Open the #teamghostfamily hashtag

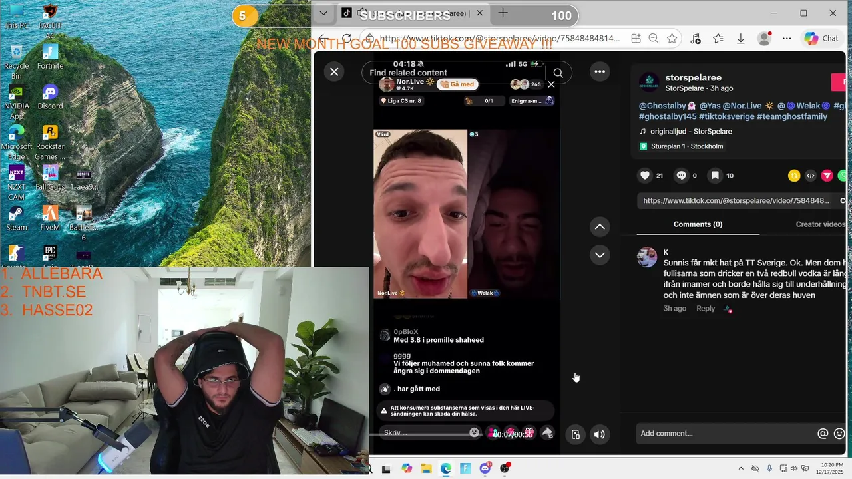pyautogui.click(x=792, y=116)
